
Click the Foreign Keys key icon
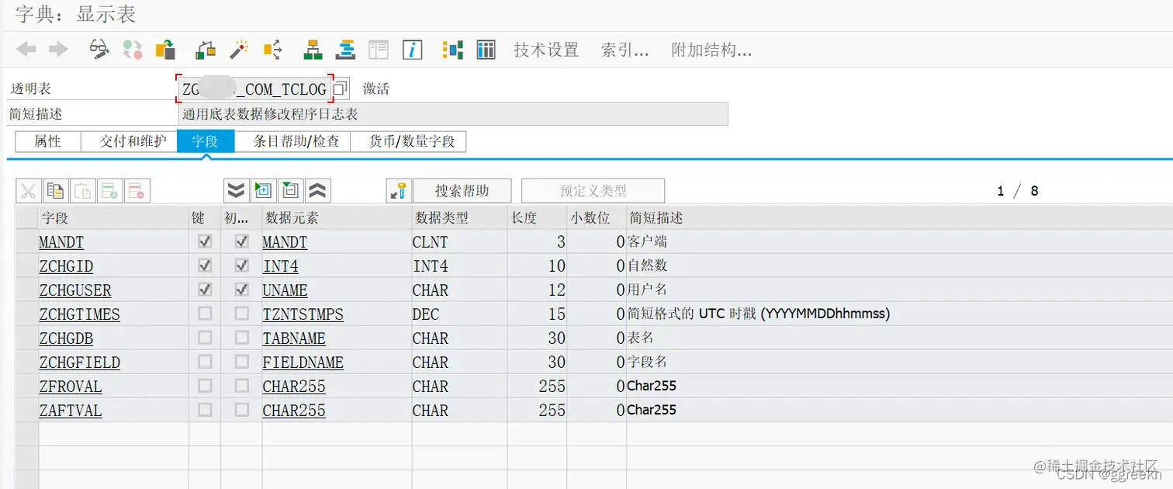[399, 190]
